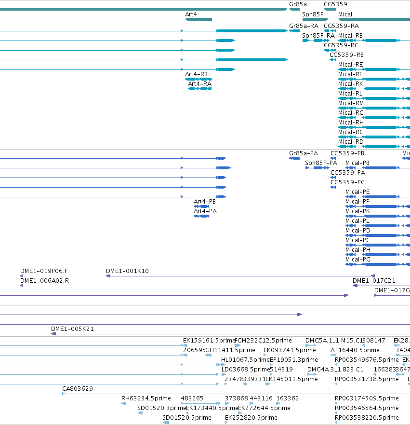This screenshot has height=425, width=410.
Task: Open the SD01520.5prime EST
Action: pos(166,423)
